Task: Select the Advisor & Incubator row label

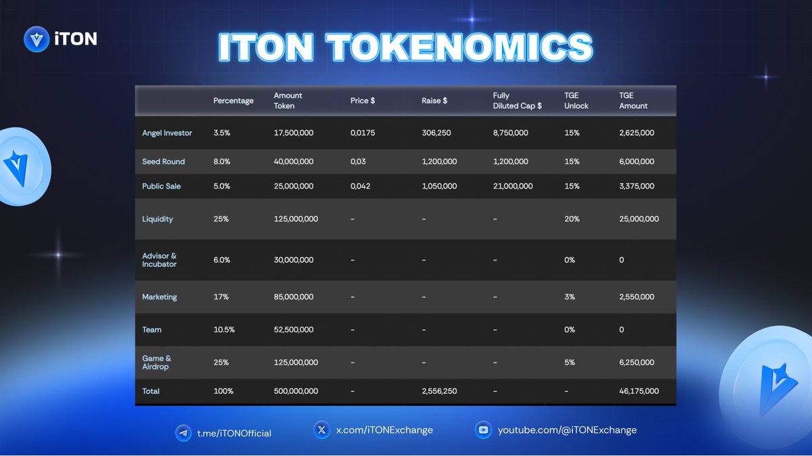Action: 160,260
